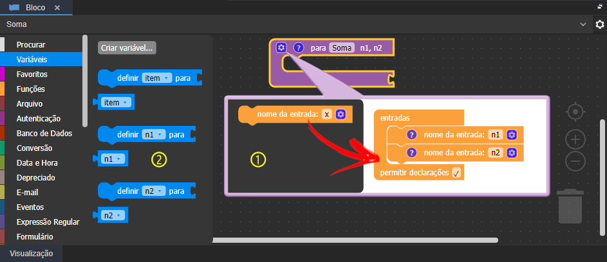Zoom in the block workspace
607x262 pixels.
[x=575, y=139]
